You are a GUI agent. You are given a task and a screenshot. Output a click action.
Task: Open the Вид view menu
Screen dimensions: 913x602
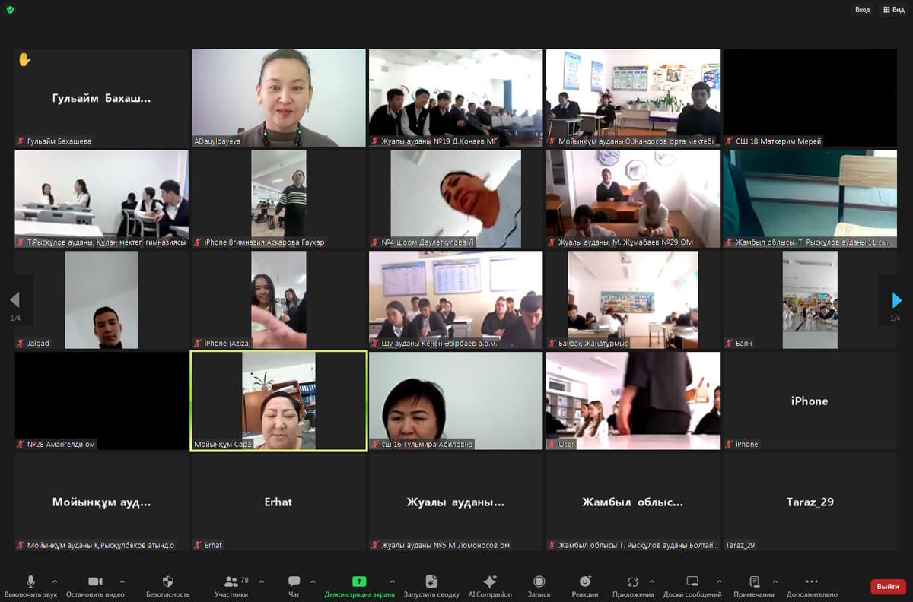[x=894, y=10]
